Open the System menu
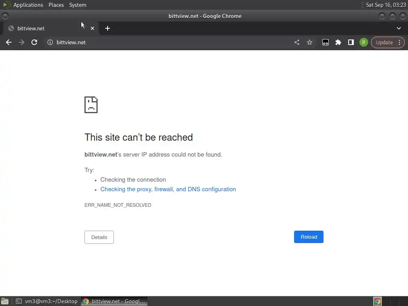408x306 pixels. (78, 5)
